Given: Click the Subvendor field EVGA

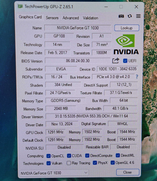Looking at the screenshot, I should [x=61, y=69].
